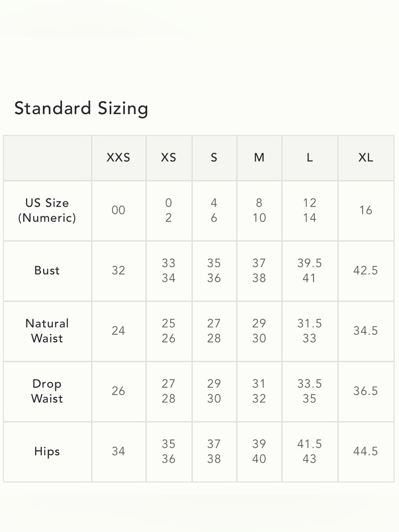The width and height of the screenshot is (399, 532).
Task: Select the XL column header
Action: click(365, 158)
